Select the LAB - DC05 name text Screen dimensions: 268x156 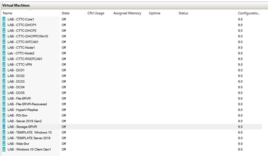coord(16,93)
